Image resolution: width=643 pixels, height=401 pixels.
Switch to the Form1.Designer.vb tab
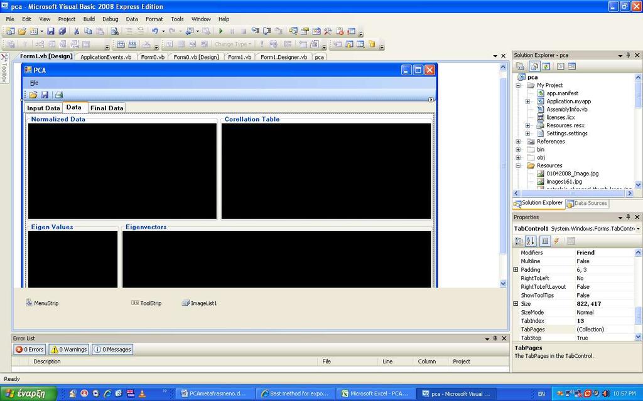(x=284, y=57)
